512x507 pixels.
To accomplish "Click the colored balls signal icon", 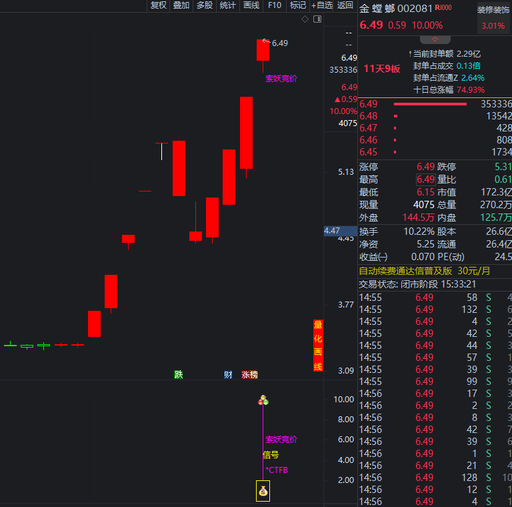I will (x=263, y=400).
